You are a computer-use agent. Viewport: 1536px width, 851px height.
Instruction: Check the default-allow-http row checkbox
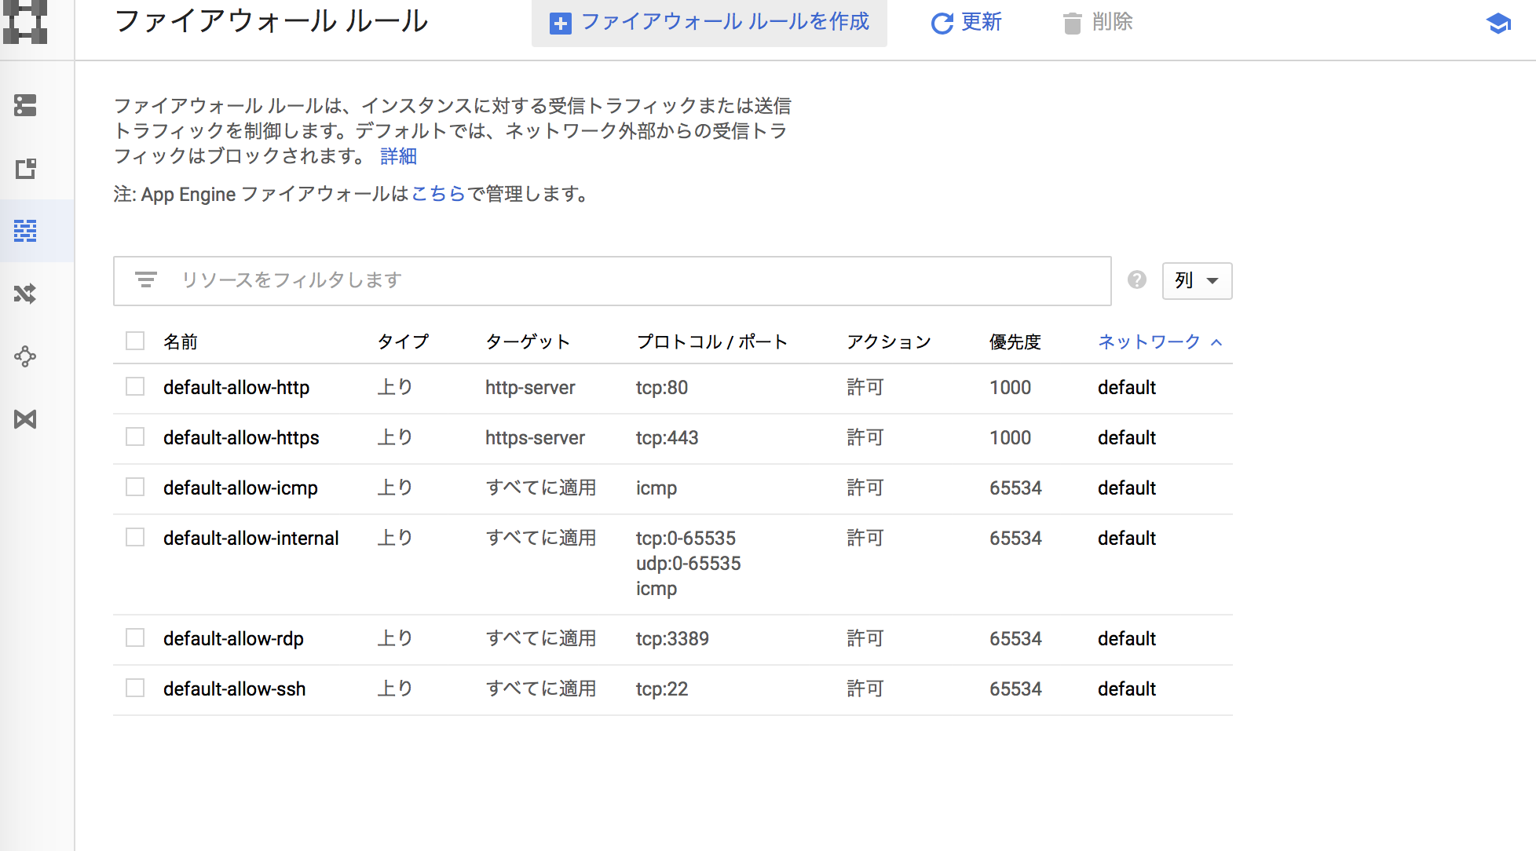tap(134, 387)
